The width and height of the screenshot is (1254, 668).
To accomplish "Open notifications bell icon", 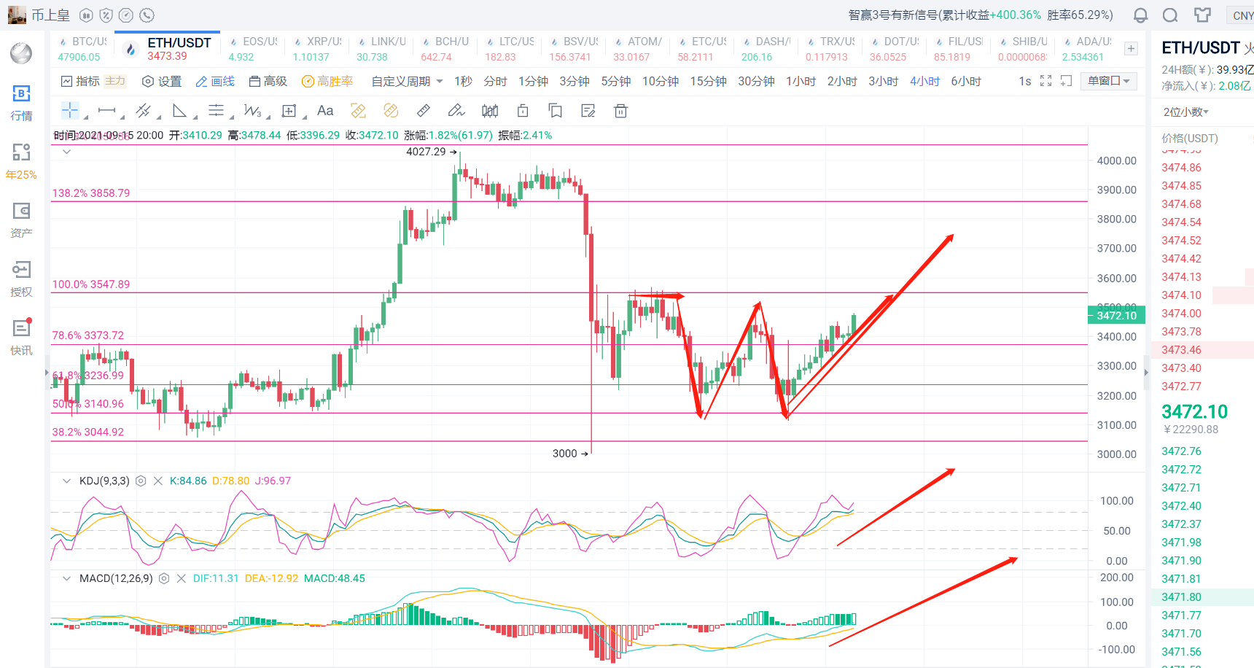I will (x=1141, y=15).
